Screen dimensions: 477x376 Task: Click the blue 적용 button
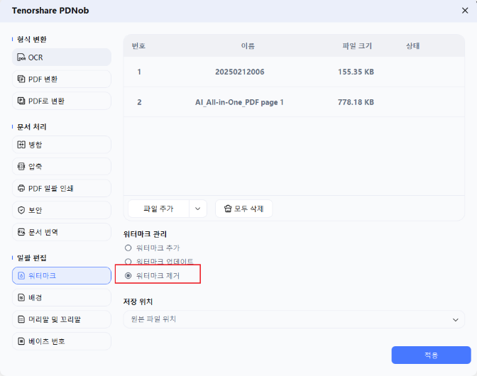(431, 355)
